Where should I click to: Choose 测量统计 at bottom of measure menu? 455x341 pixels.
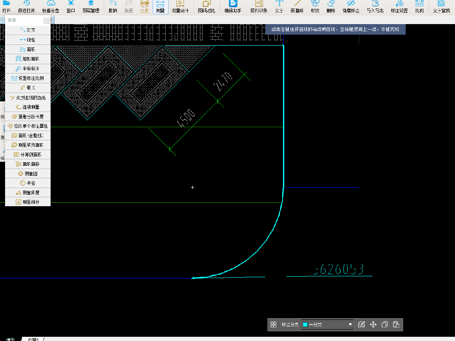28,202
